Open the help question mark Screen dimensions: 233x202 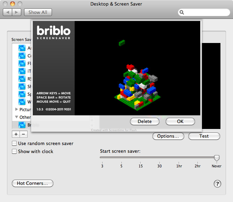pyautogui.click(x=217, y=184)
